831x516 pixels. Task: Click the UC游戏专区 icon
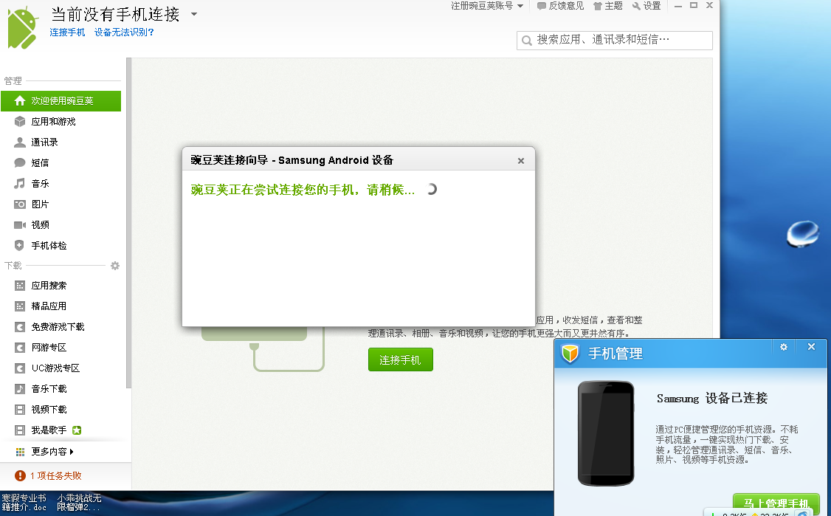[20, 368]
